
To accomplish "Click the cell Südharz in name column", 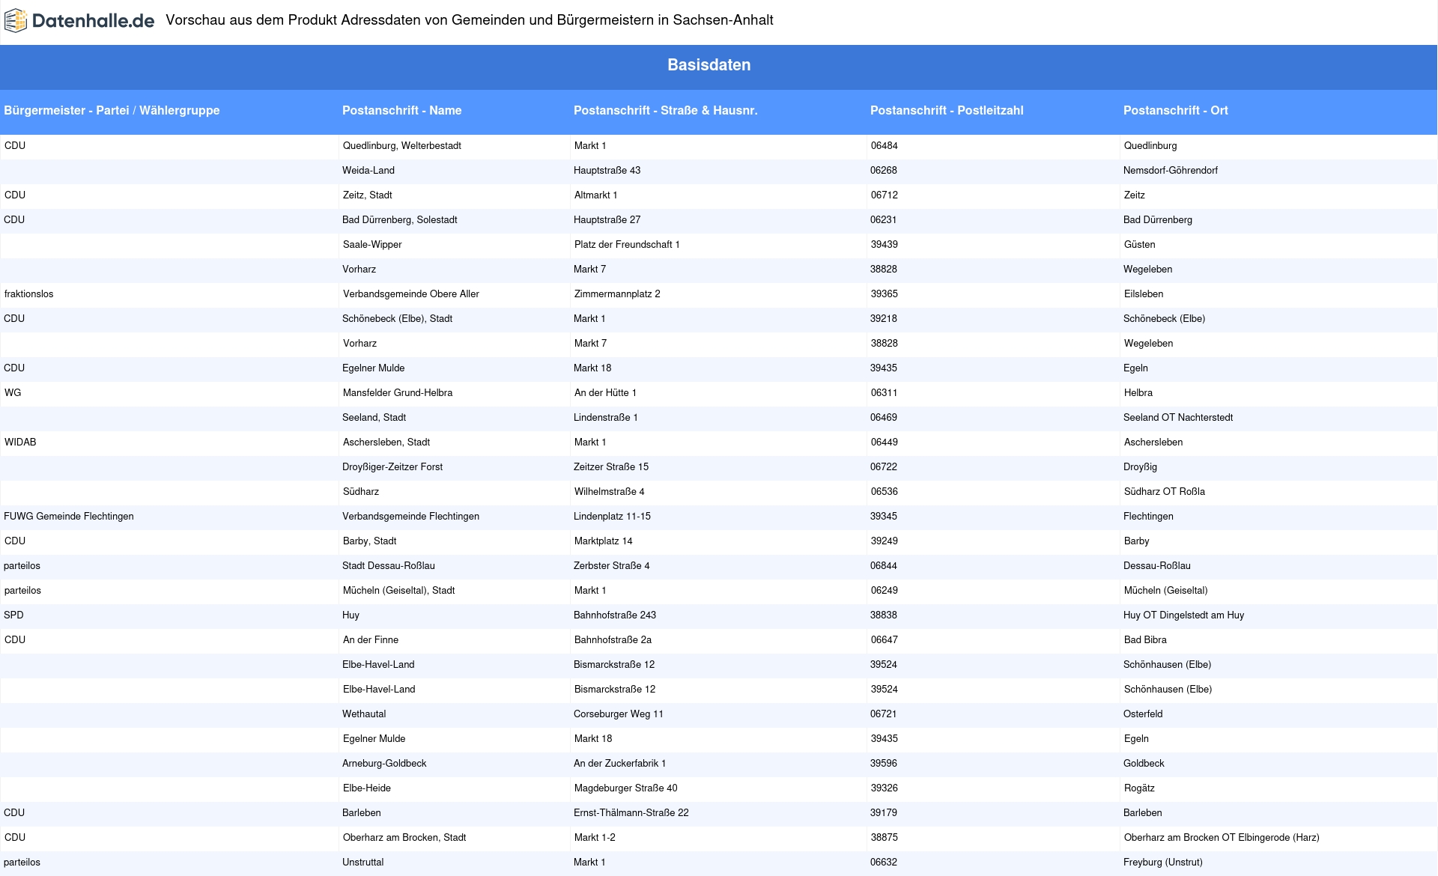I will point(361,492).
